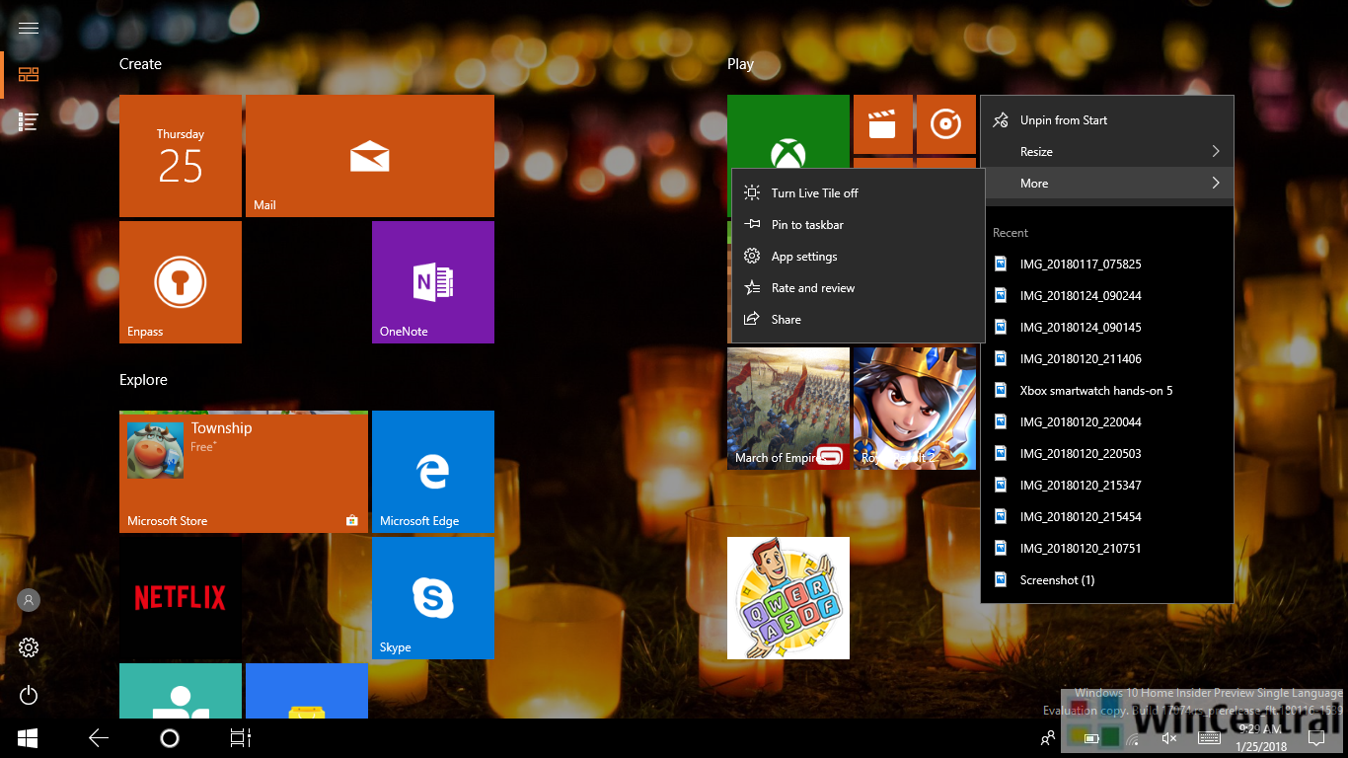Open the QWER ASDF keyboard game tile
This screenshot has height=758, width=1348.
click(788, 598)
